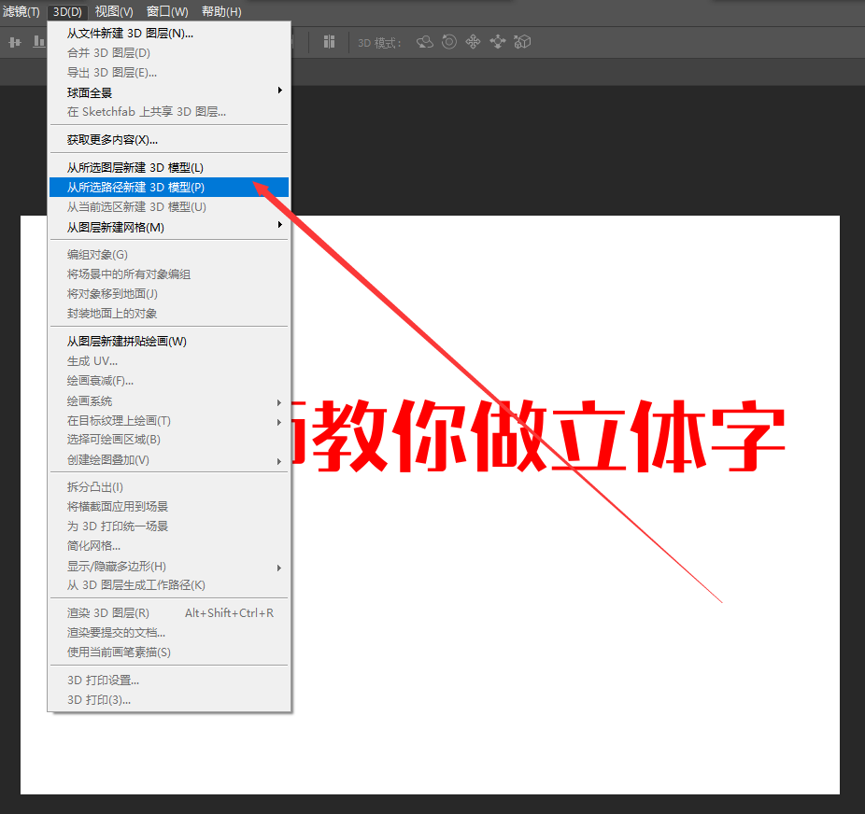This screenshot has width=865, height=814.
Task: Select the 3D pan/drag mode icon
Action: (473, 42)
